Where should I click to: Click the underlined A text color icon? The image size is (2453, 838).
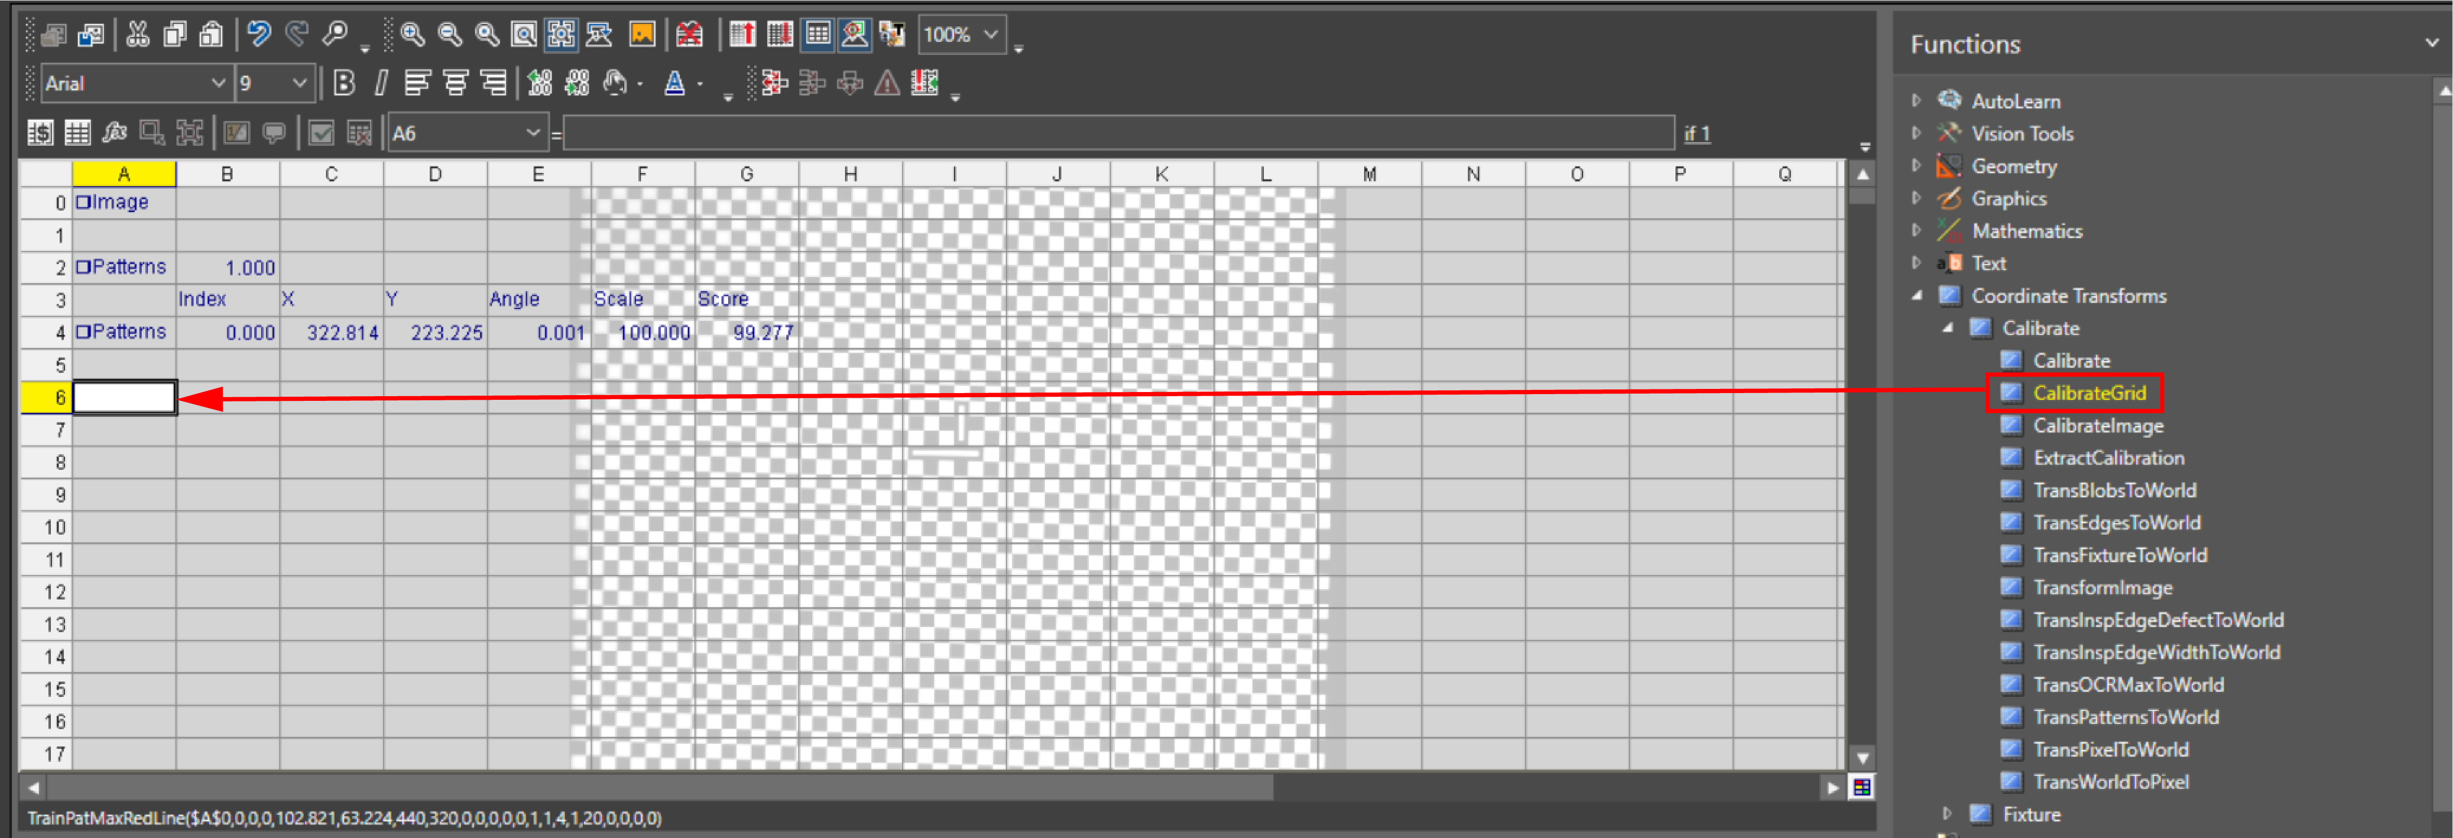click(x=674, y=83)
